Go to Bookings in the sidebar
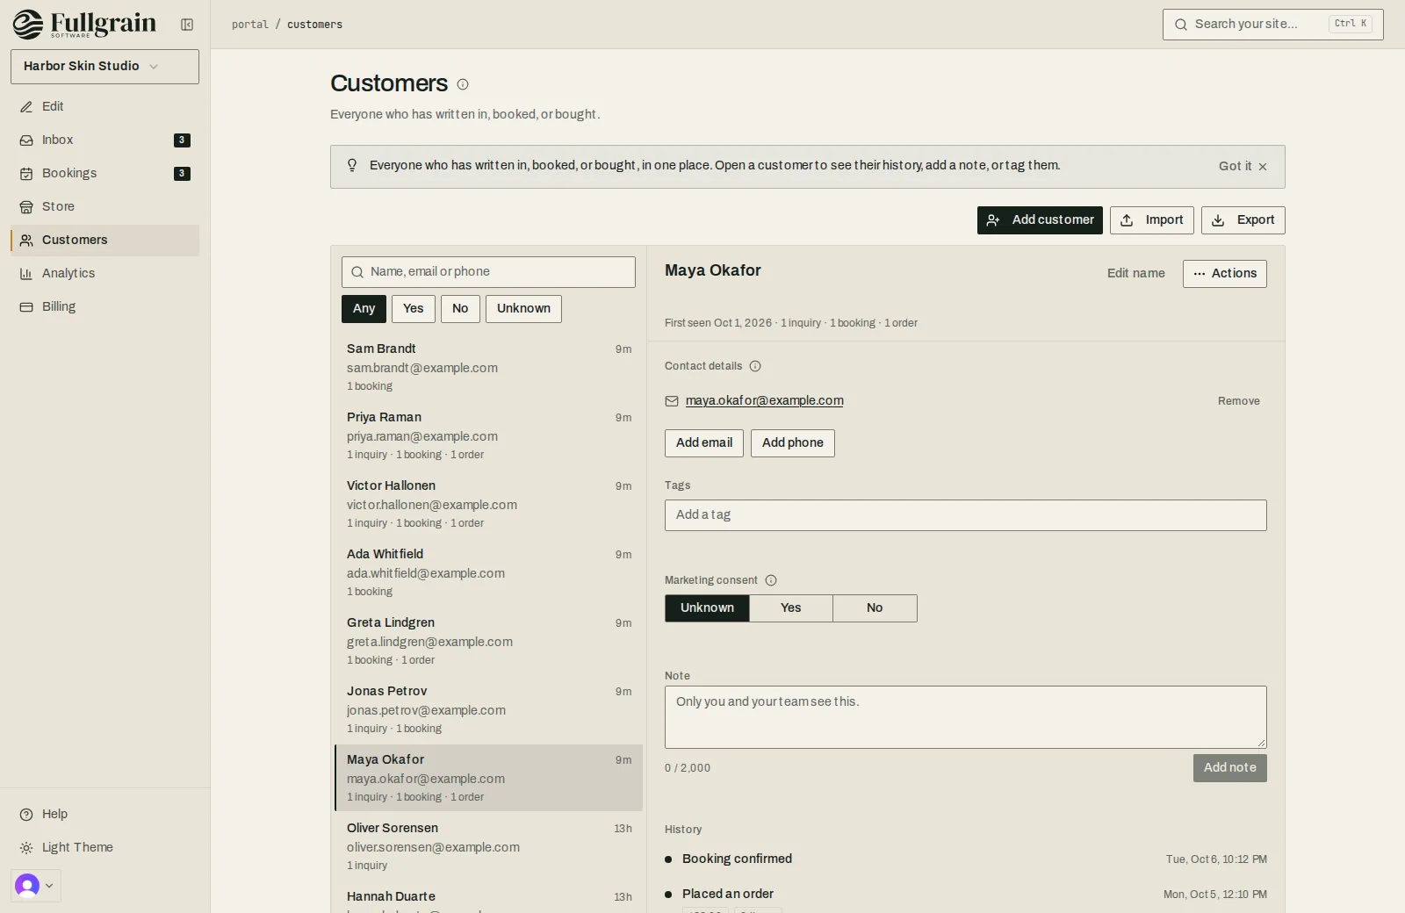 coord(104,173)
